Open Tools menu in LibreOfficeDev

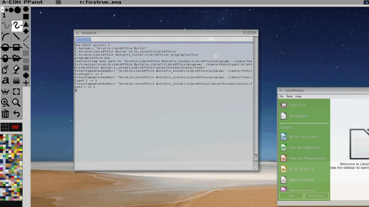pyautogui.click(x=289, y=96)
